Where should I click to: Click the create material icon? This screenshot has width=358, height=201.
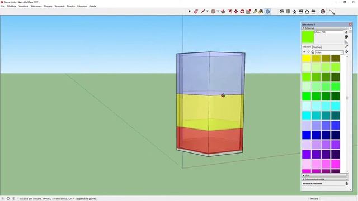coord(346,37)
